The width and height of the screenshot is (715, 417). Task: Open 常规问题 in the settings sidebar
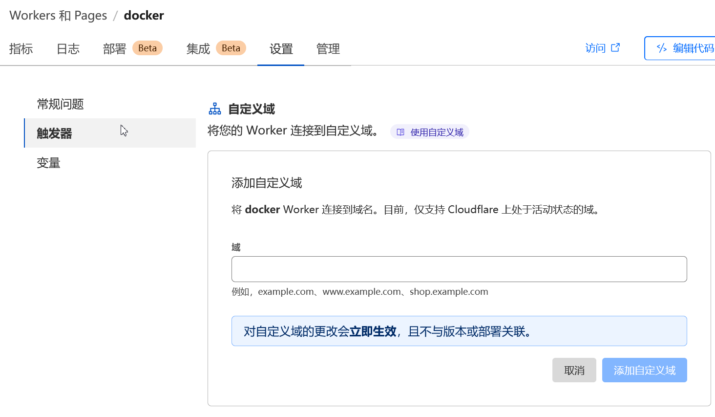click(61, 104)
